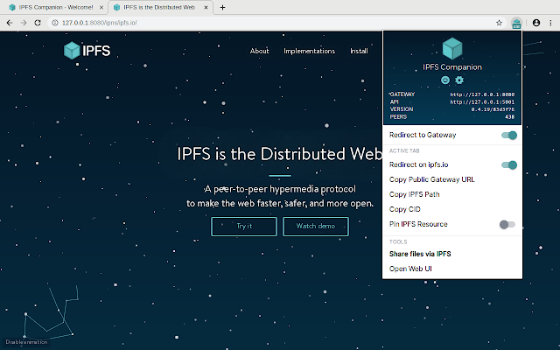Click the IPFS Companion cube logo in popup
Viewport: 560px width, 350px height.
452,48
